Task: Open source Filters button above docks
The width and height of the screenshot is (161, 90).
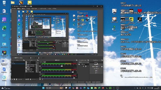Action: (x=41, y=58)
